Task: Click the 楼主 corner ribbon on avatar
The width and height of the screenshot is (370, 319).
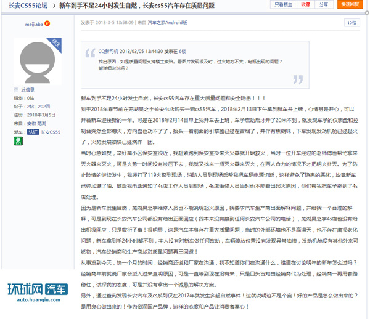Action: [56, 43]
